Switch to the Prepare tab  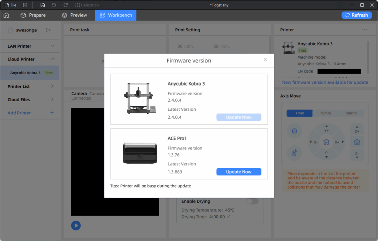click(x=33, y=15)
